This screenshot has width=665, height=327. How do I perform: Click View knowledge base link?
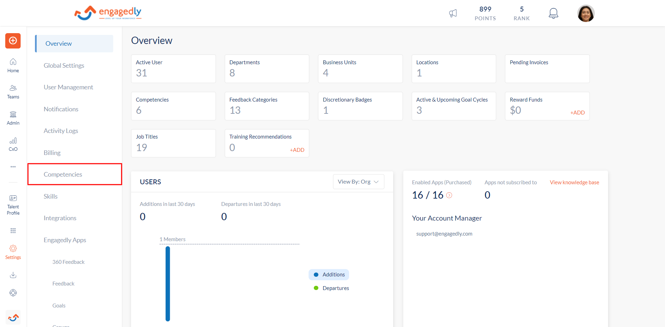pyautogui.click(x=574, y=183)
